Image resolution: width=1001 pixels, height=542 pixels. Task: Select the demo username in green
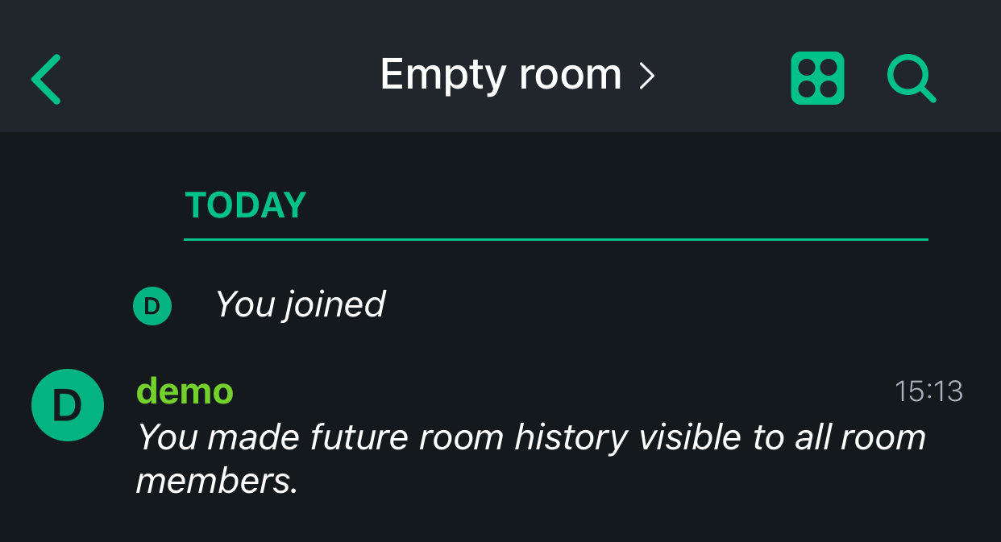(185, 392)
